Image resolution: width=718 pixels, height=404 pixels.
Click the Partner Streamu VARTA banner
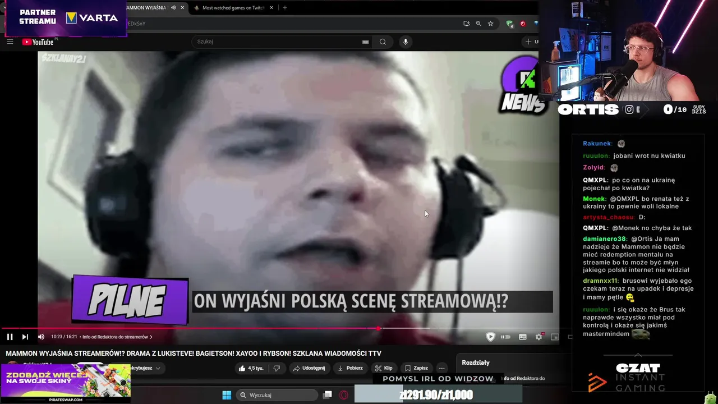click(x=66, y=18)
